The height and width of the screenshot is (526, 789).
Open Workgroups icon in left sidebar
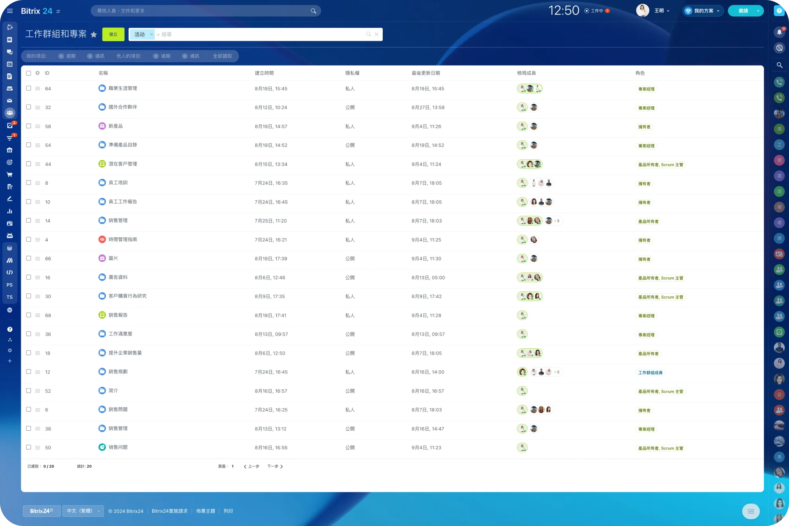10,113
